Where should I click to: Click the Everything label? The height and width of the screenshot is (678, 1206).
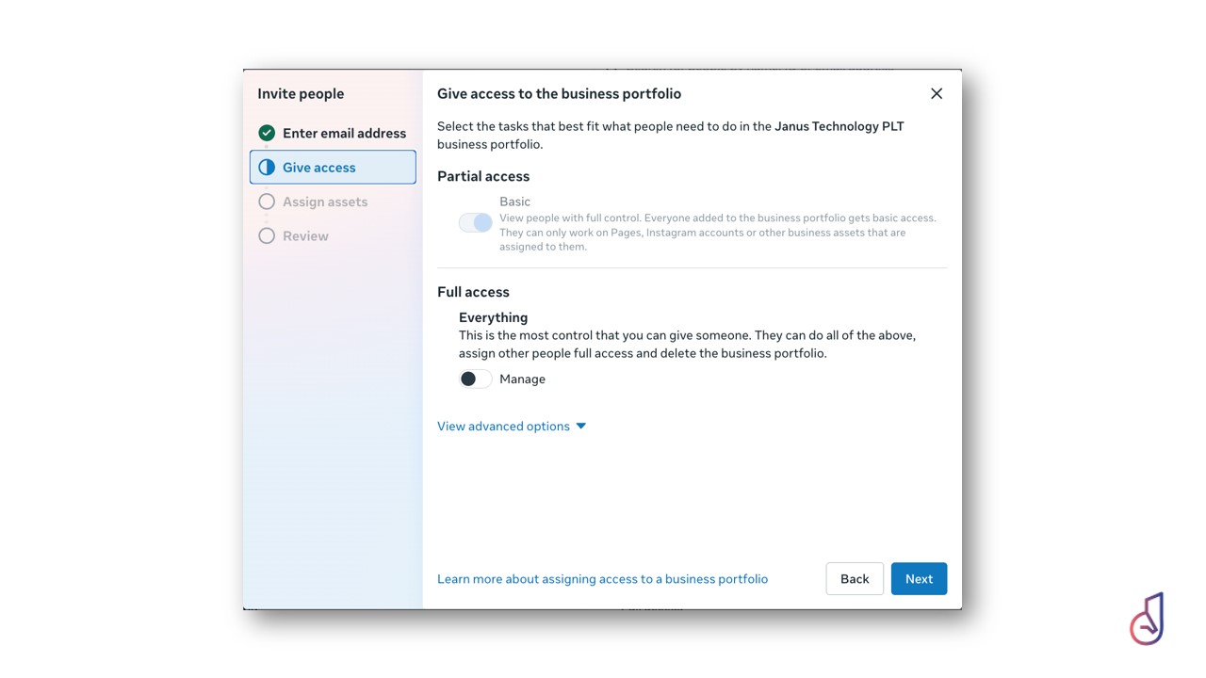click(493, 317)
